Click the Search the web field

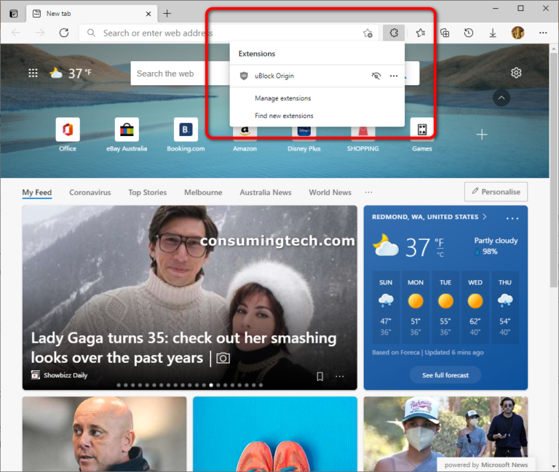180,73
